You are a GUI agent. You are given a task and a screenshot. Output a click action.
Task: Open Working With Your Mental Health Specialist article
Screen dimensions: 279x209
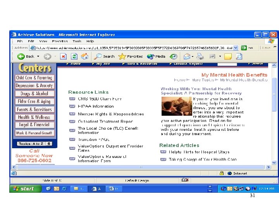(x=201, y=91)
